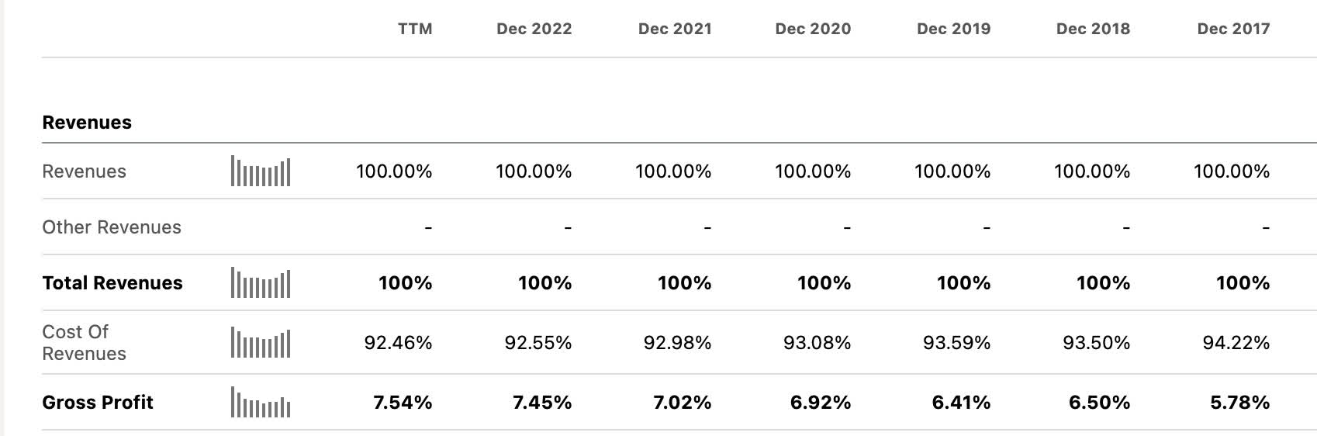Screen dimensions: 1317x436
Task: Select the Dec 2022 Cost Of Revenues 92.55% cell
Action: click(x=538, y=343)
